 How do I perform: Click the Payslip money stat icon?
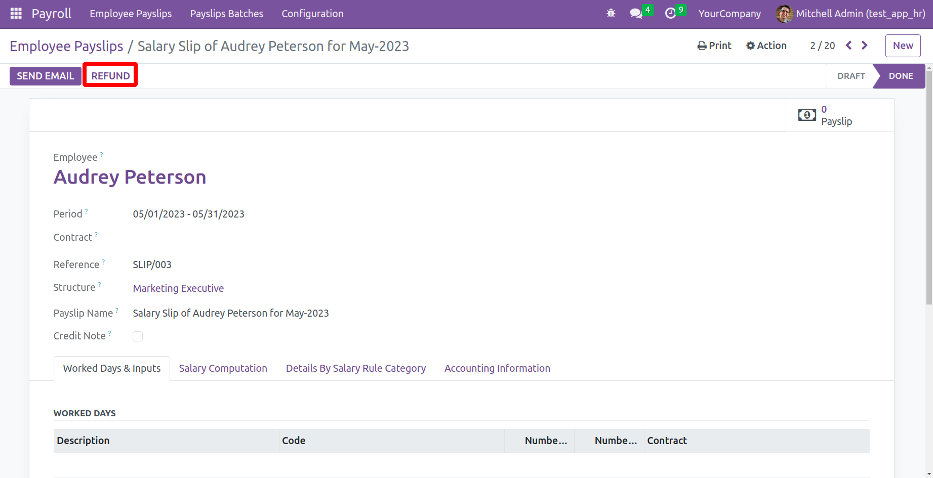tap(807, 115)
